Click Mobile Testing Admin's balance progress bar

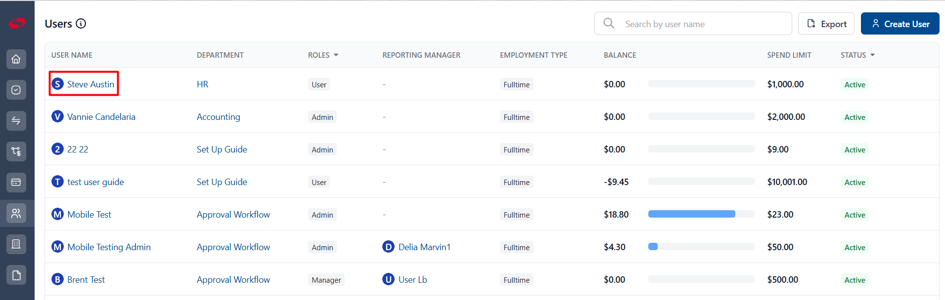click(x=701, y=247)
